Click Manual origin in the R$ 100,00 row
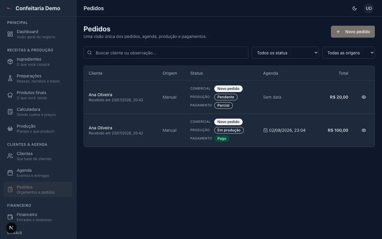This screenshot has width=382, height=239. (170, 130)
